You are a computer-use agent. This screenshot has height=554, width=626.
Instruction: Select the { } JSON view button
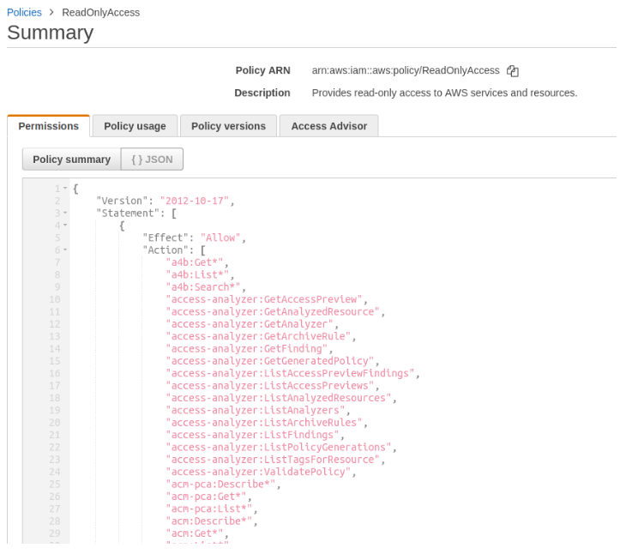tap(153, 160)
